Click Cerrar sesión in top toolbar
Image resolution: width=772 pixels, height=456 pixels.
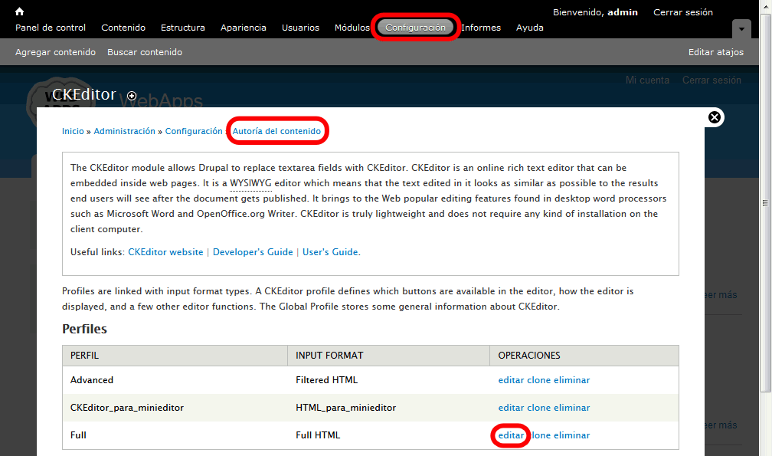click(x=683, y=12)
